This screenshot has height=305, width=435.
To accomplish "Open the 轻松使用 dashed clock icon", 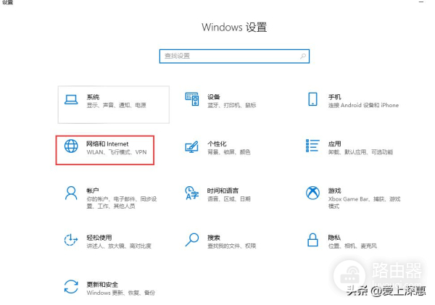I will click(71, 240).
